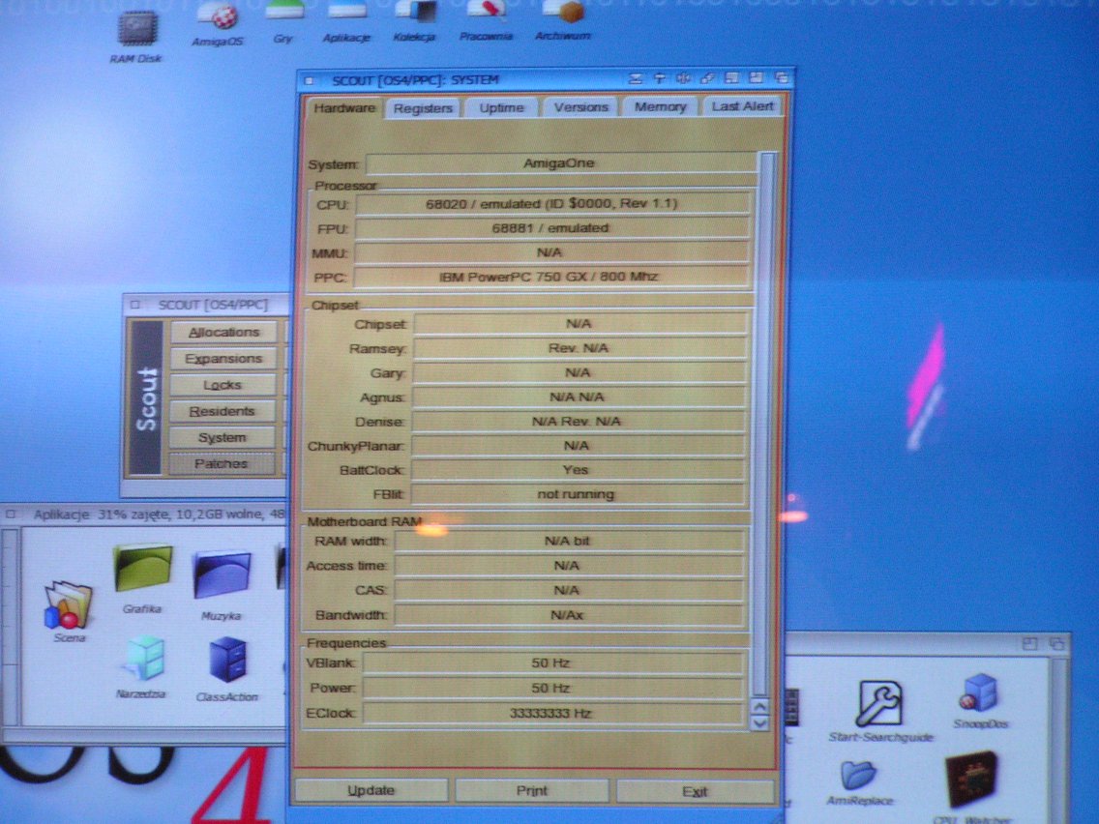
Task: Select the SnoopDos icon
Action: point(979,692)
